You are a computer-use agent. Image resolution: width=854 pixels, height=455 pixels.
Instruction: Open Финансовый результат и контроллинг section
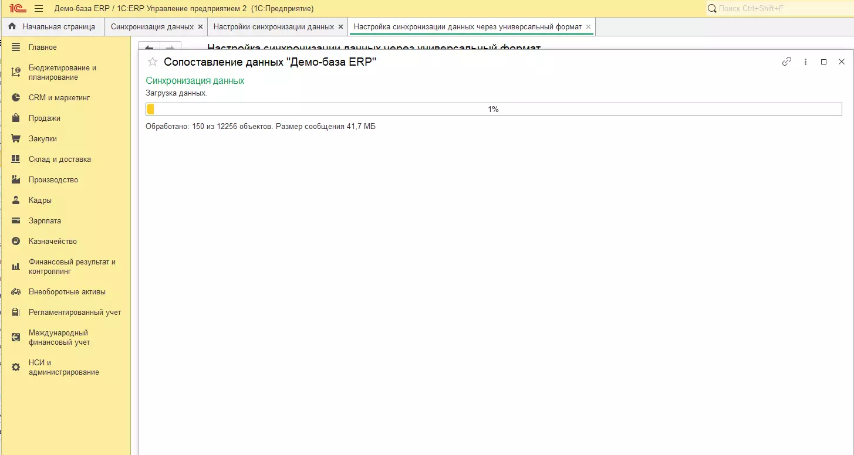66,267
